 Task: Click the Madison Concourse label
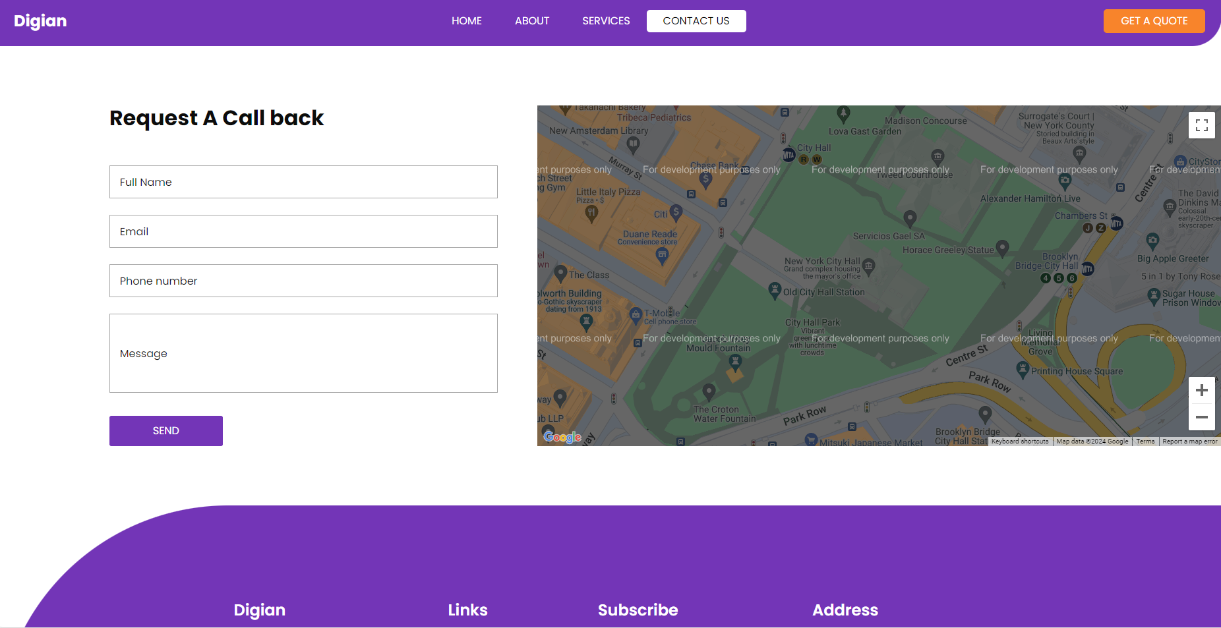point(926,121)
